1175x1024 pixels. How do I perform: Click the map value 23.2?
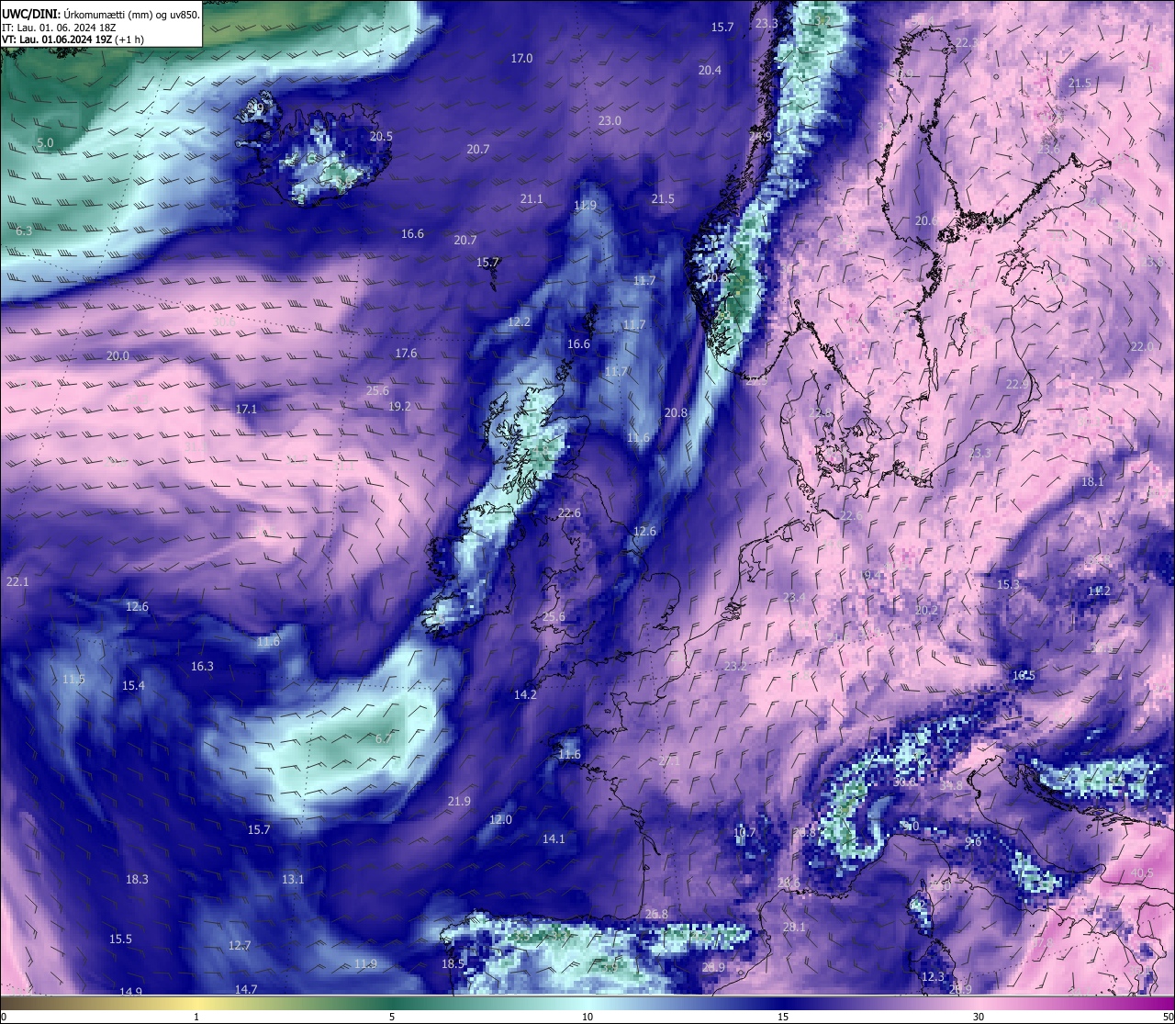[x=735, y=667]
